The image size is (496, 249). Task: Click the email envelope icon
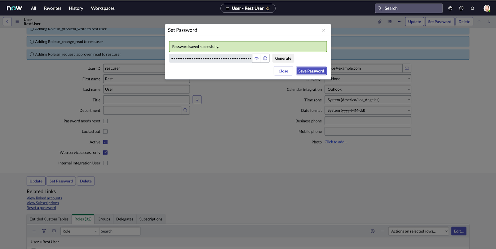click(x=407, y=68)
